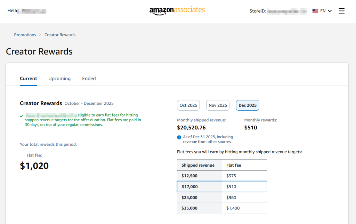The width and height of the screenshot is (356, 224).
Task: Select the Oct 2025 month button
Action: point(188,105)
